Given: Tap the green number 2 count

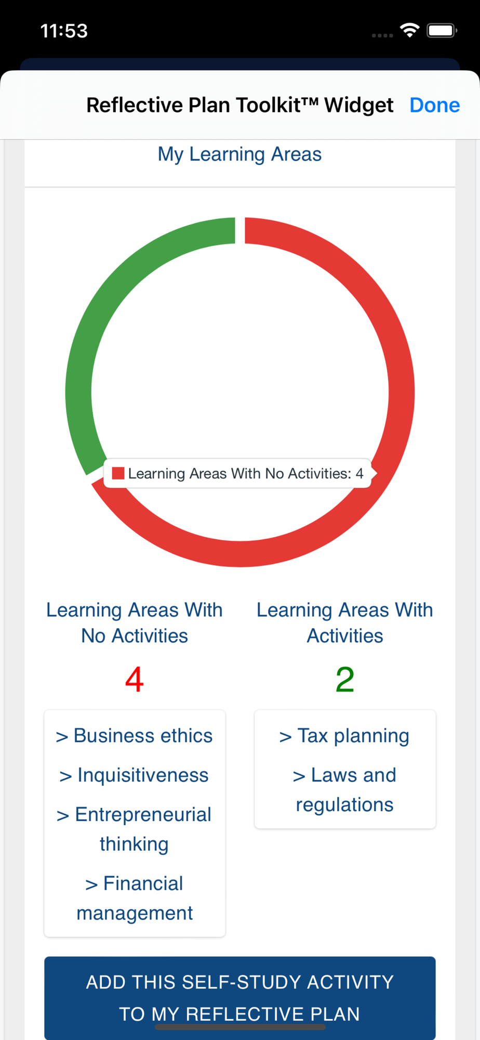Looking at the screenshot, I should click(x=344, y=679).
